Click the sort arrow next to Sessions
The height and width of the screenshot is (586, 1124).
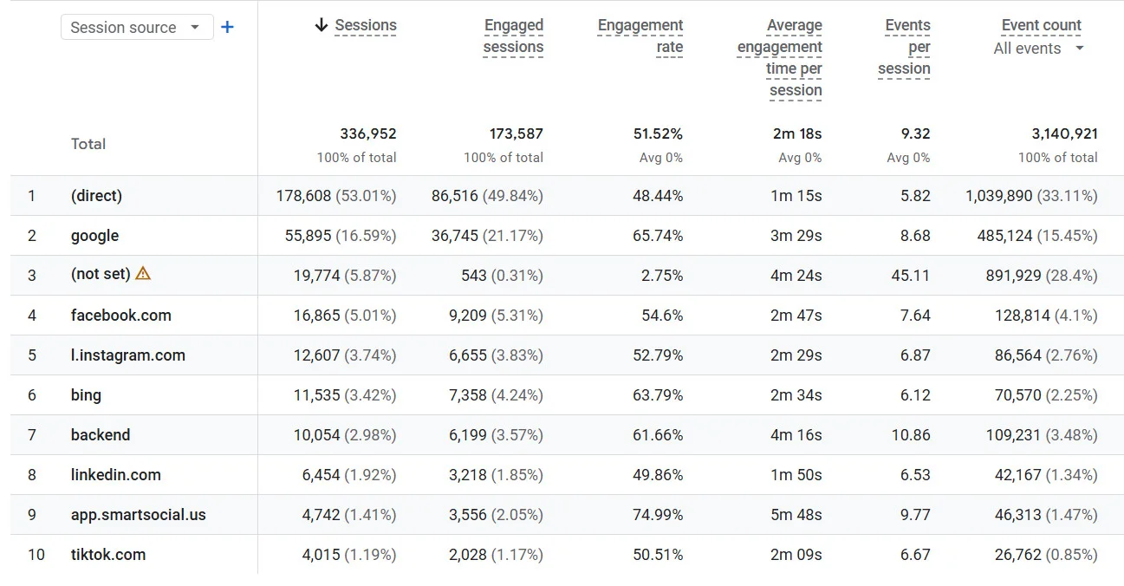pyautogui.click(x=323, y=25)
